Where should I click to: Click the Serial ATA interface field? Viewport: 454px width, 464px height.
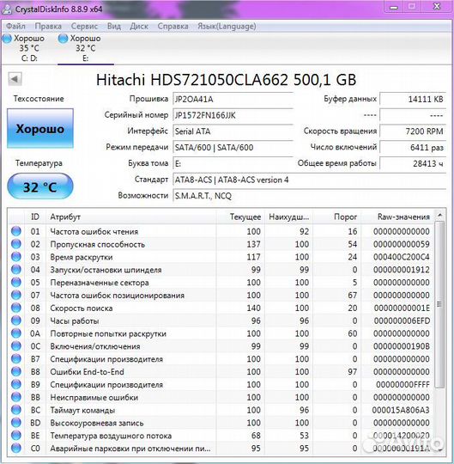coord(233,131)
